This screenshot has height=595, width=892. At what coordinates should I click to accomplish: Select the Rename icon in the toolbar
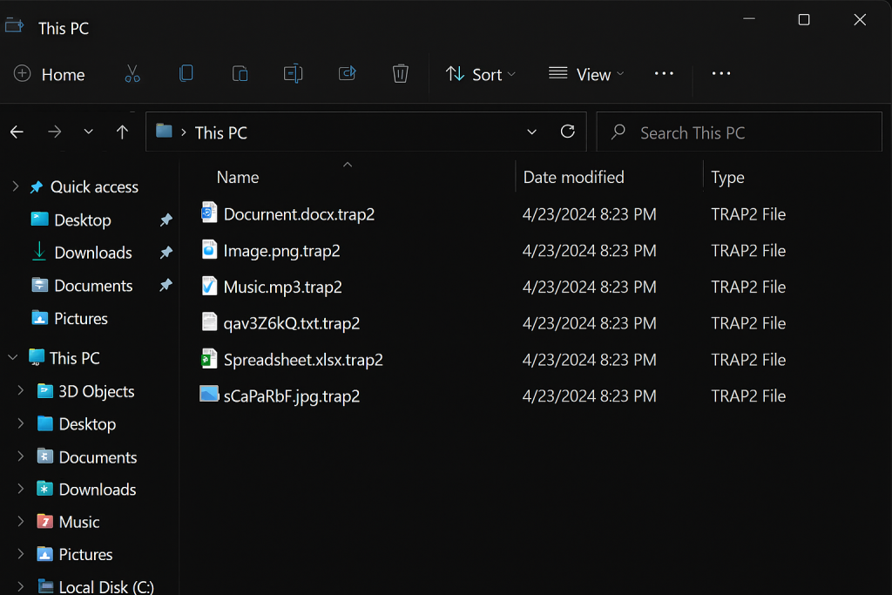coord(293,74)
